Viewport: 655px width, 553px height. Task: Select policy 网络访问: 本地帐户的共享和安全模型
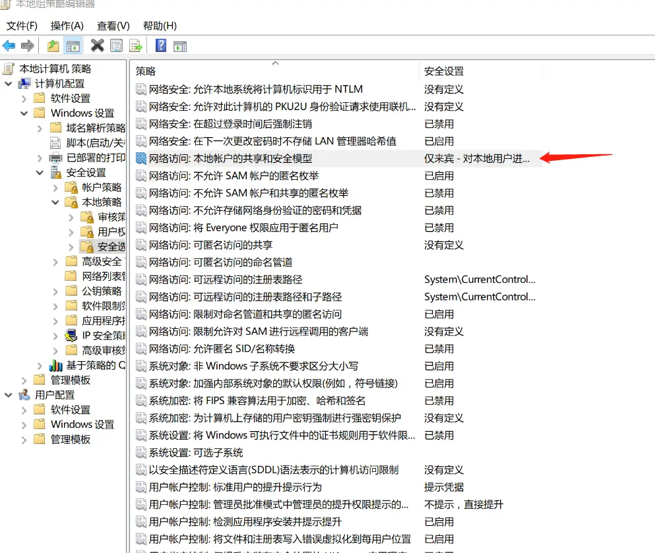(230, 159)
